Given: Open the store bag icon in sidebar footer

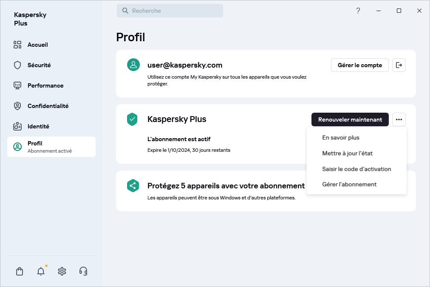Looking at the screenshot, I should (20, 271).
